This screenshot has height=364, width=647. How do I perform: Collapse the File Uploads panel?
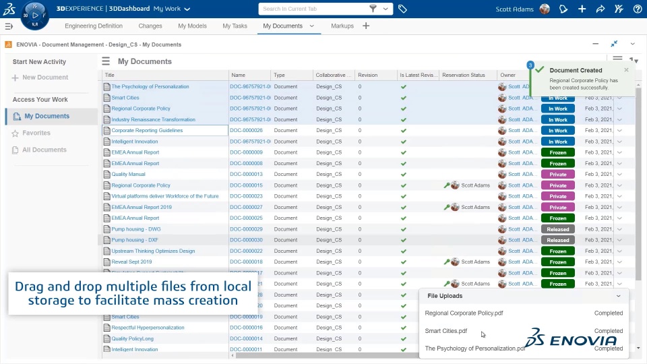(618, 296)
